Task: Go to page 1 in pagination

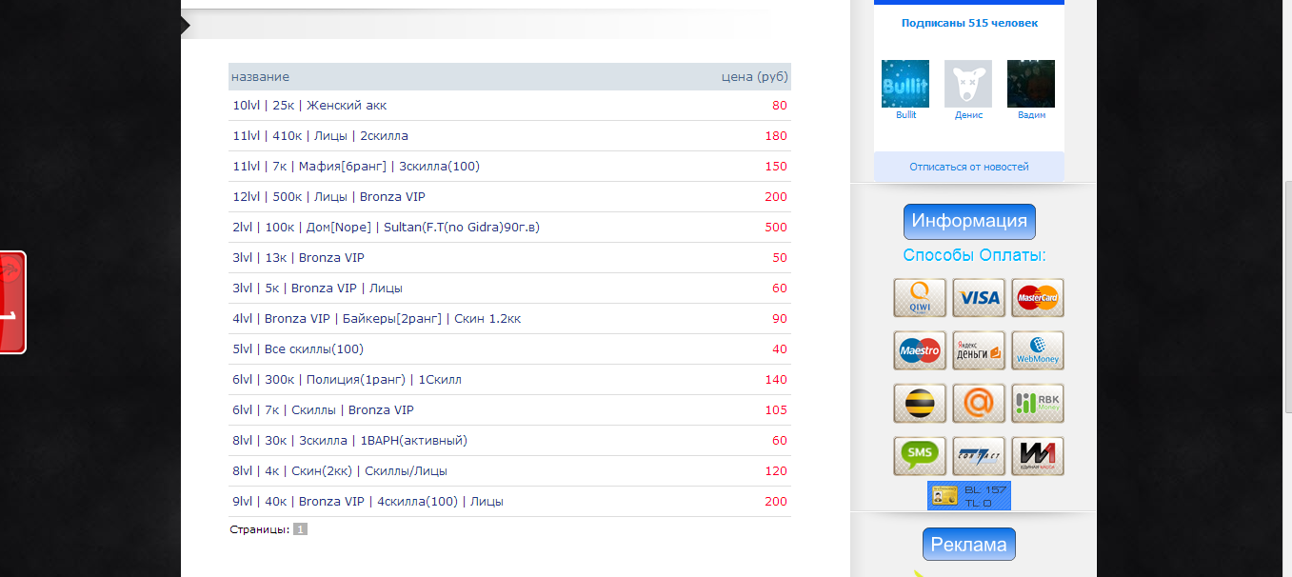Action: coord(300,529)
